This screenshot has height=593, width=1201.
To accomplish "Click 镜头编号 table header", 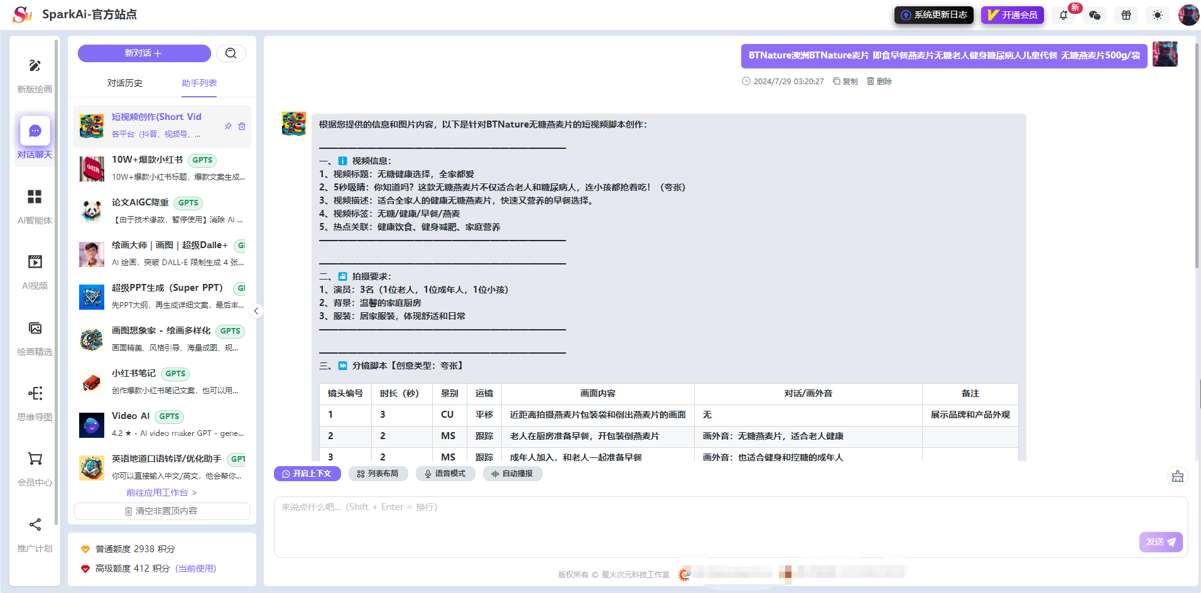I will [345, 393].
